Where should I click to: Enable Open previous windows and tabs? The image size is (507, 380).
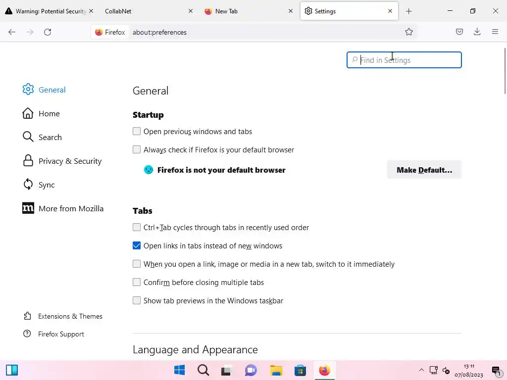[x=137, y=131]
